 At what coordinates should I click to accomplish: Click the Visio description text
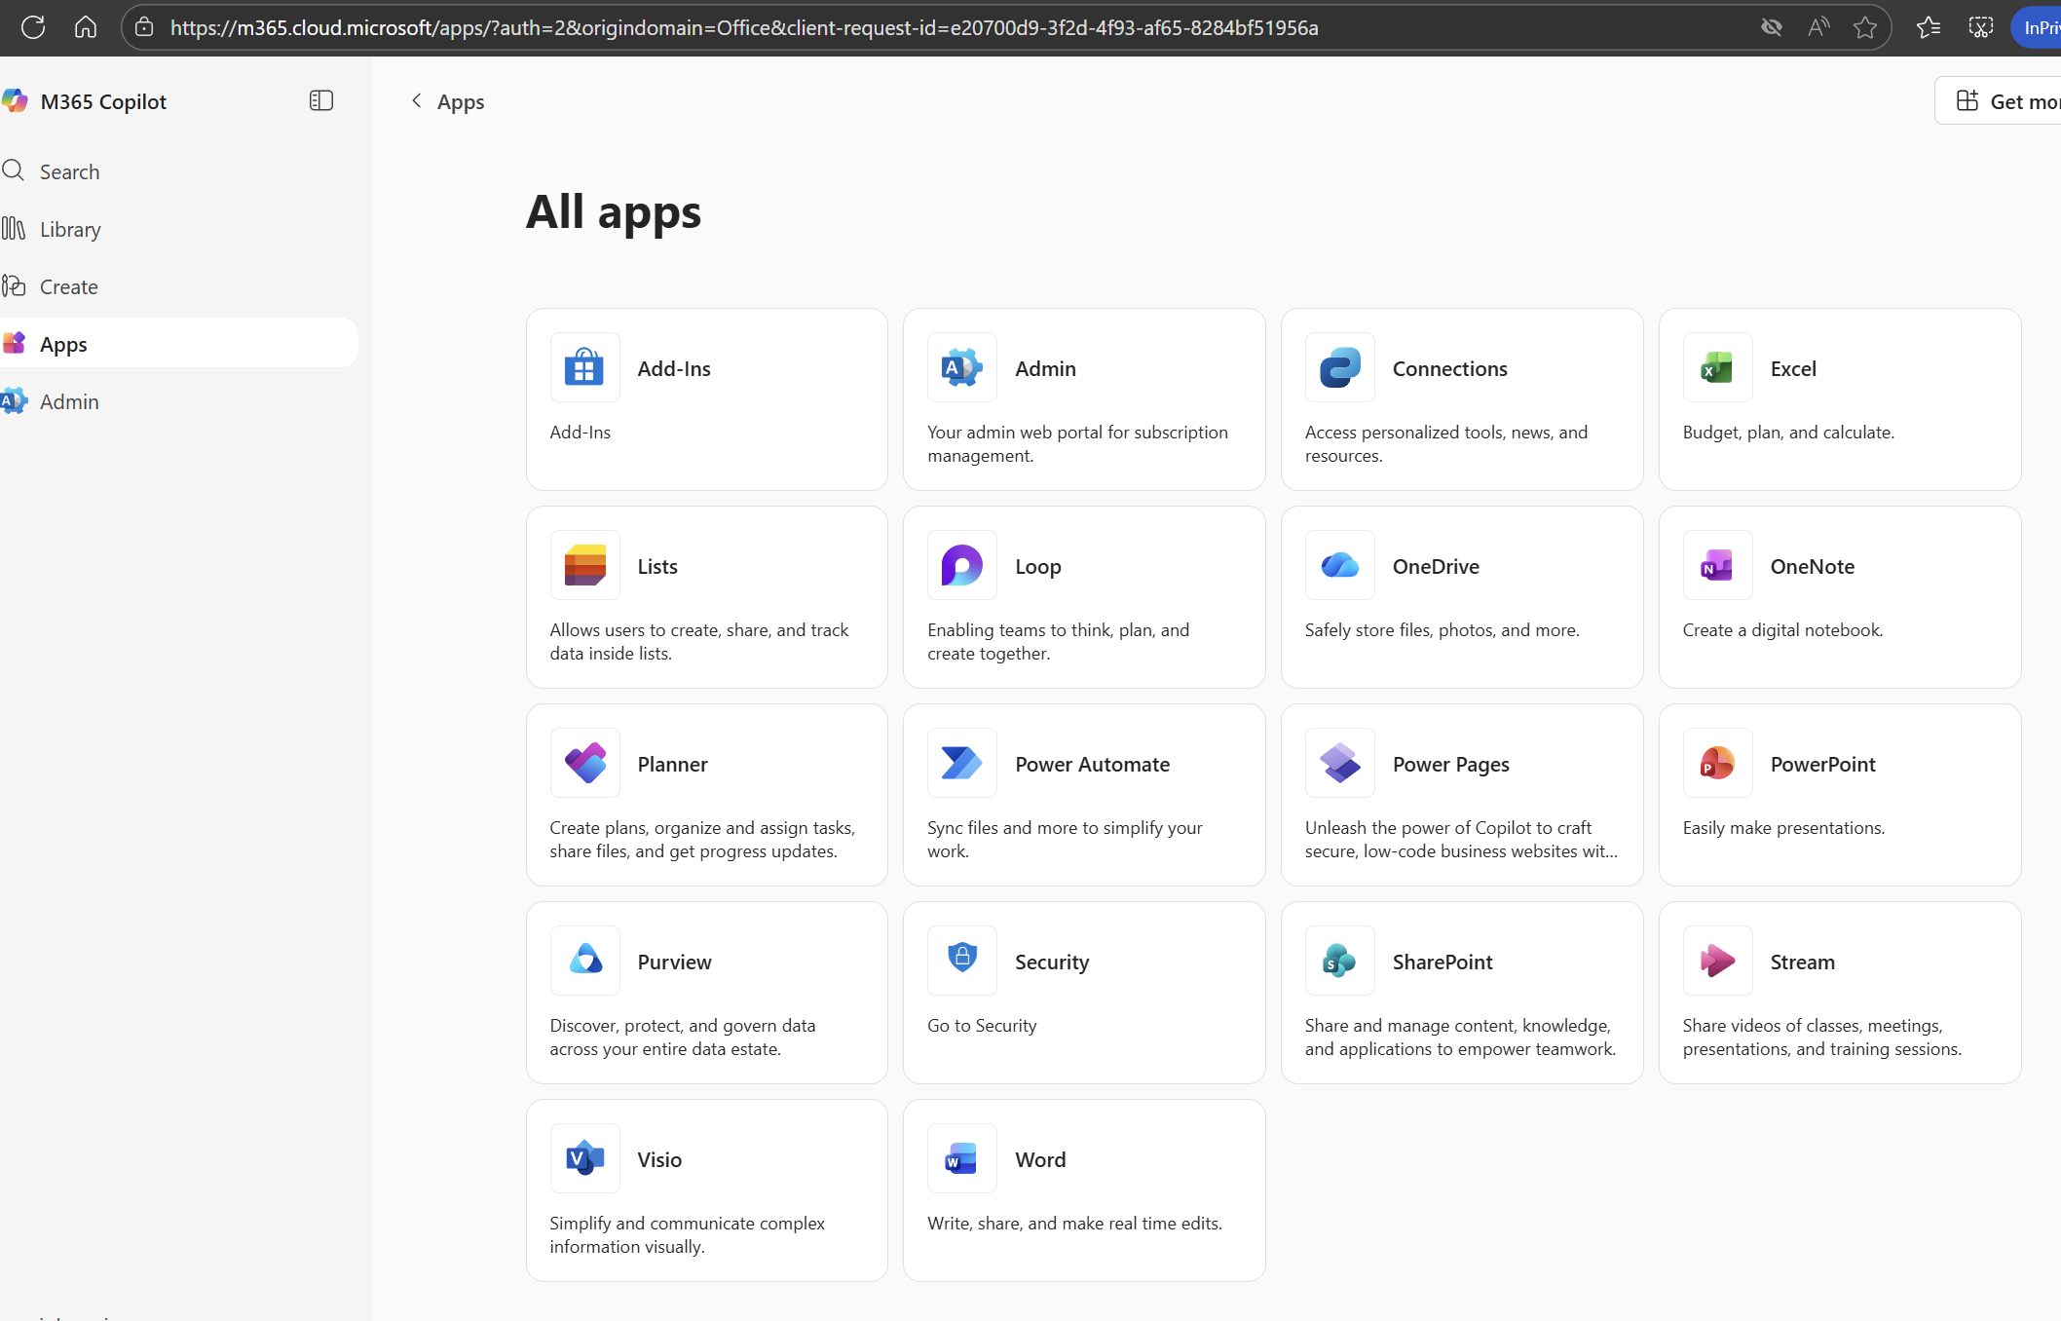pos(687,1235)
